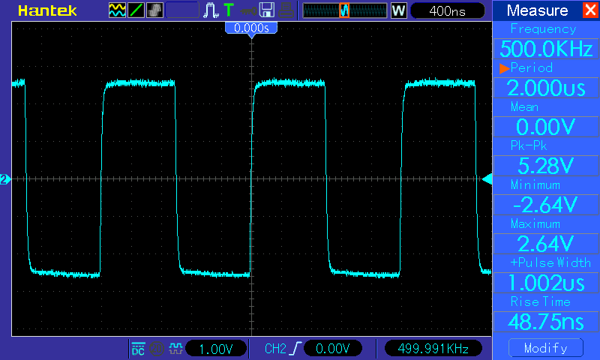The width and height of the screenshot is (600, 360).
Task: Click the orange box in waveform overview
Action: 344,10
